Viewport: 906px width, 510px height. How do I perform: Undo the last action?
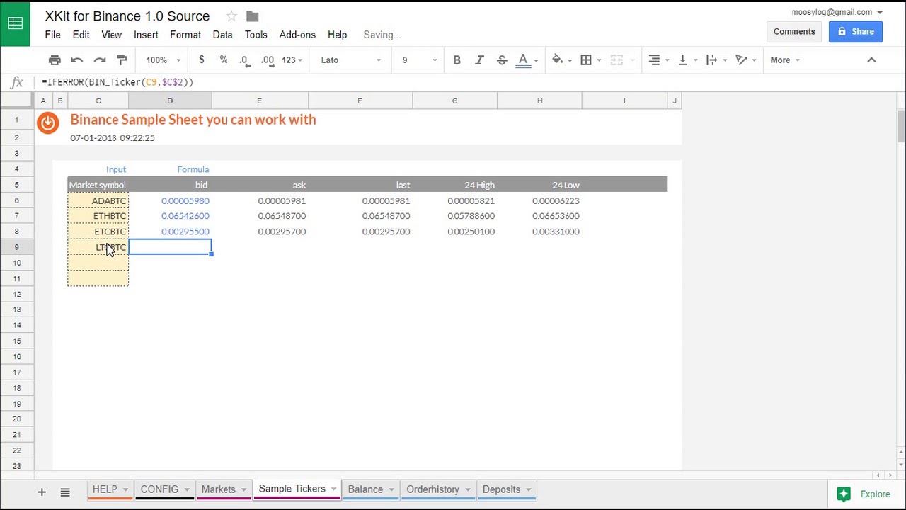pos(77,60)
